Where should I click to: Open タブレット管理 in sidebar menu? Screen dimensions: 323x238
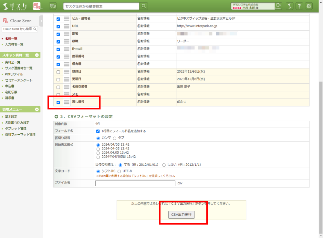[x=16, y=129]
